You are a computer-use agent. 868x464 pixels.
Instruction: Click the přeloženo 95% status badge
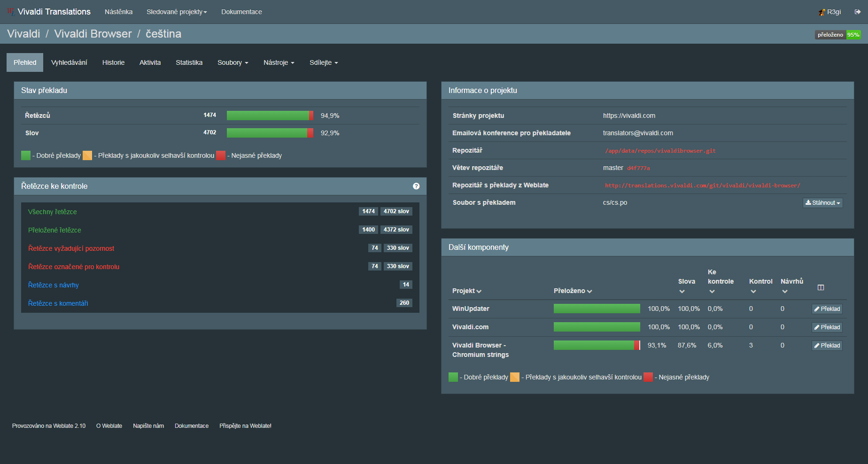(x=837, y=35)
